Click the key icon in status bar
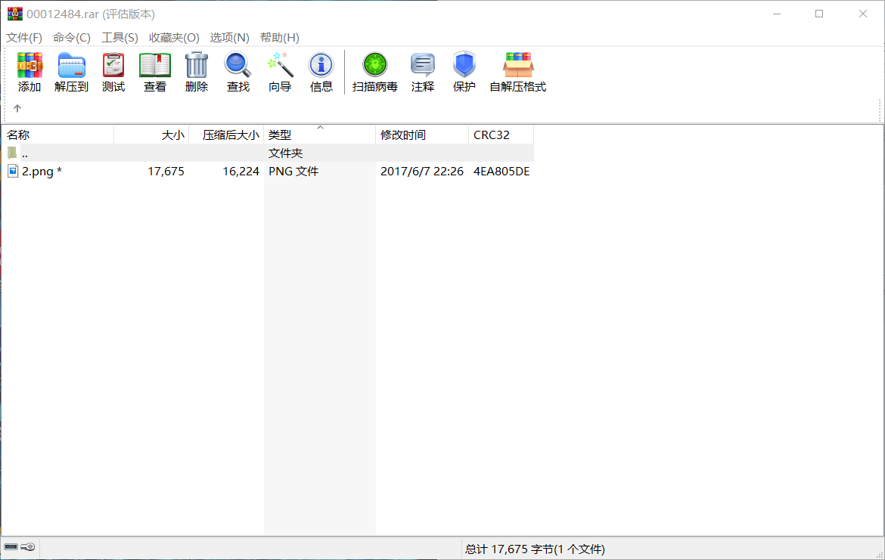 (29, 547)
